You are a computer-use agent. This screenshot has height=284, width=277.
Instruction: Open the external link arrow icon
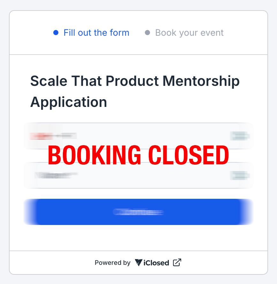(177, 263)
